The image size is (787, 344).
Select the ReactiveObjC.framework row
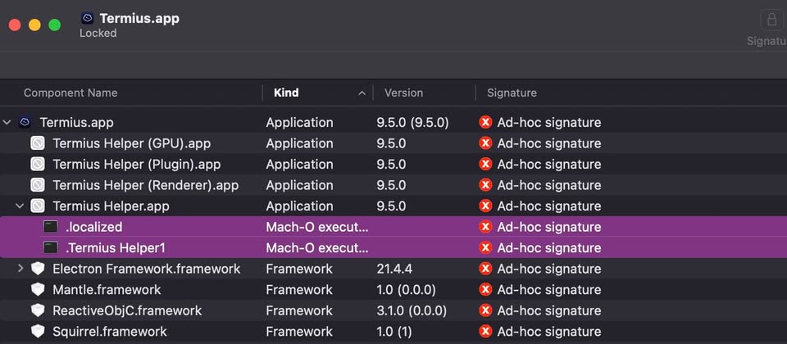[127, 310]
